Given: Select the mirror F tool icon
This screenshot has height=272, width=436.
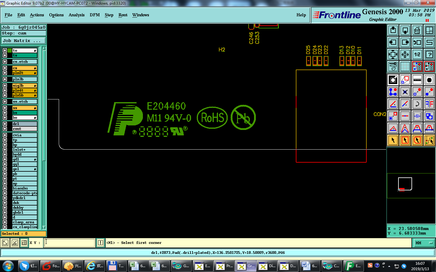Looking at the screenshot, I should pyautogui.click(x=429, y=104).
